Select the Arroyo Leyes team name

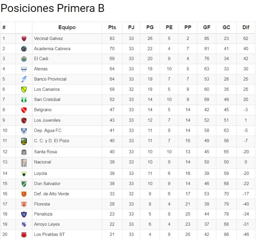tap(47, 224)
